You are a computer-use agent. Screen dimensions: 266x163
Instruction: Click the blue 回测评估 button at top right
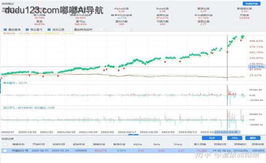(x=251, y=4)
